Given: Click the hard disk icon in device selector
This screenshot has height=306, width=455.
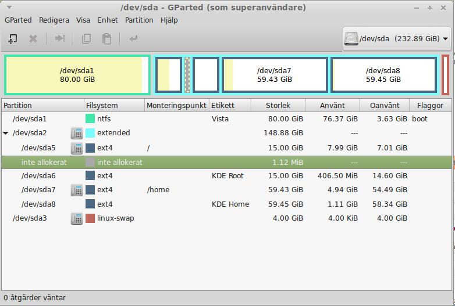Looking at the screenshot, I should 351,38.
